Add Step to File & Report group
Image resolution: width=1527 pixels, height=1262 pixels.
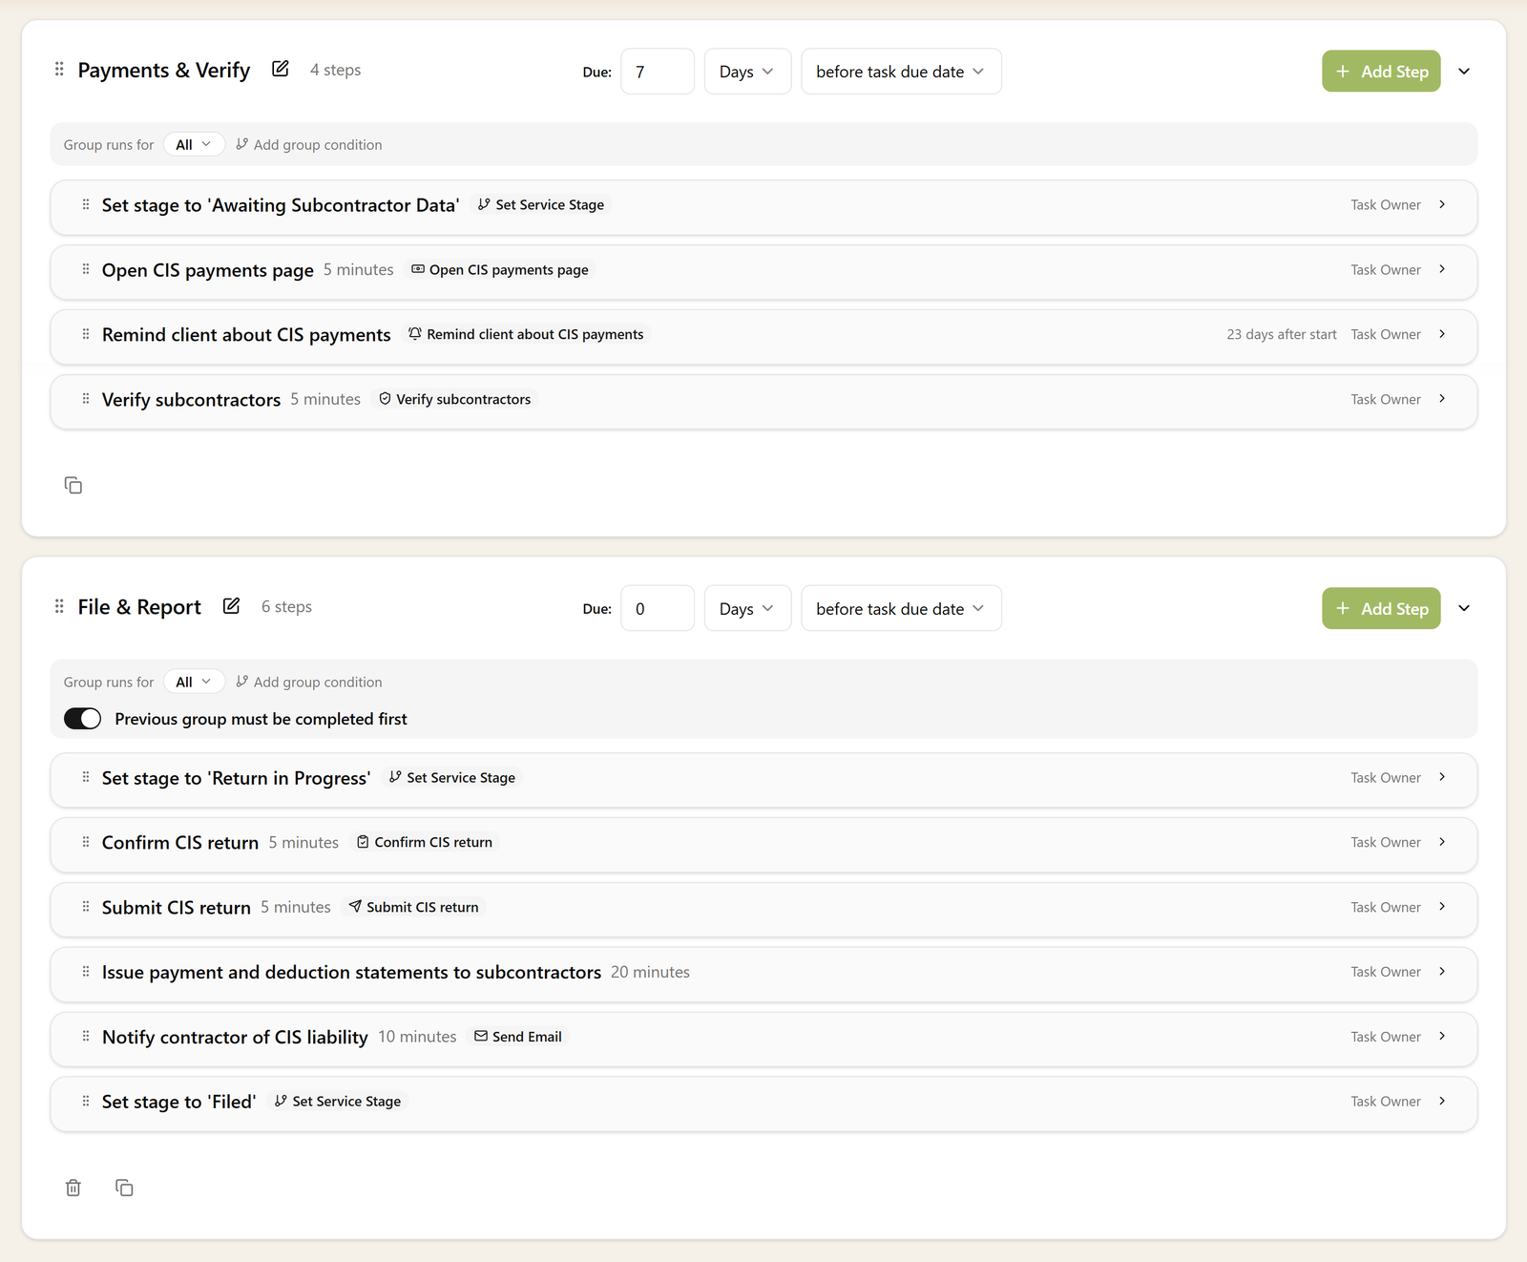[x=1381, y=608]
